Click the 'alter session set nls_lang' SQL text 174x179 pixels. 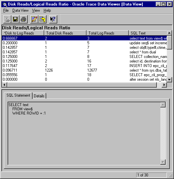(x=148, y=79)
